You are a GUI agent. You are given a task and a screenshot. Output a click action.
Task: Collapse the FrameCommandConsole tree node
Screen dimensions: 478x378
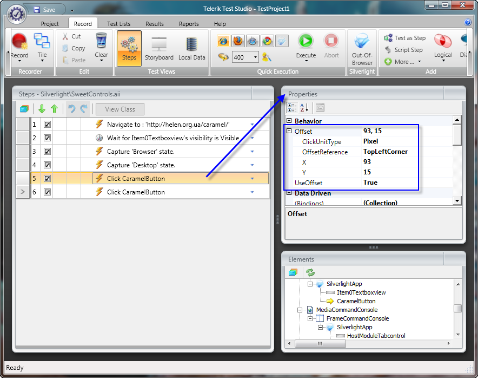pos(310,318)
